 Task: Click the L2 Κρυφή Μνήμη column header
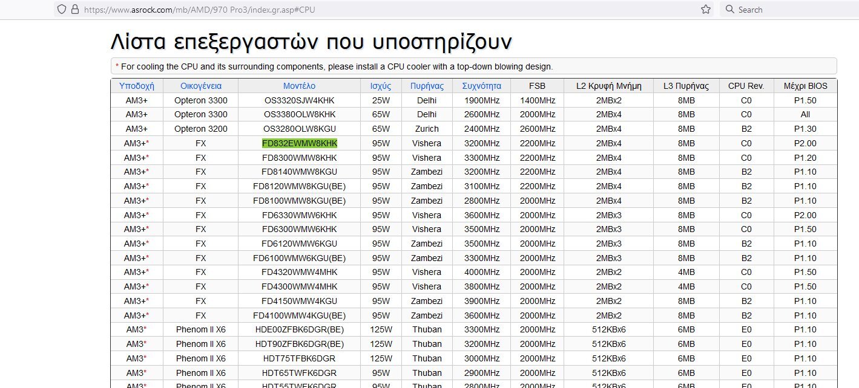coord(609,86)
